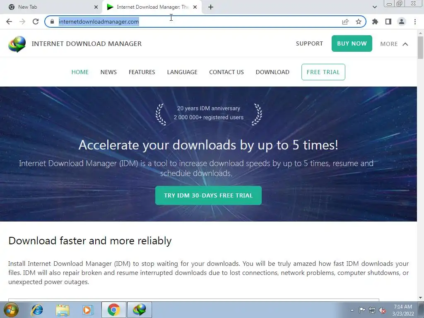
Task: Open a new tab with plus icon
Action: [211, 7]
